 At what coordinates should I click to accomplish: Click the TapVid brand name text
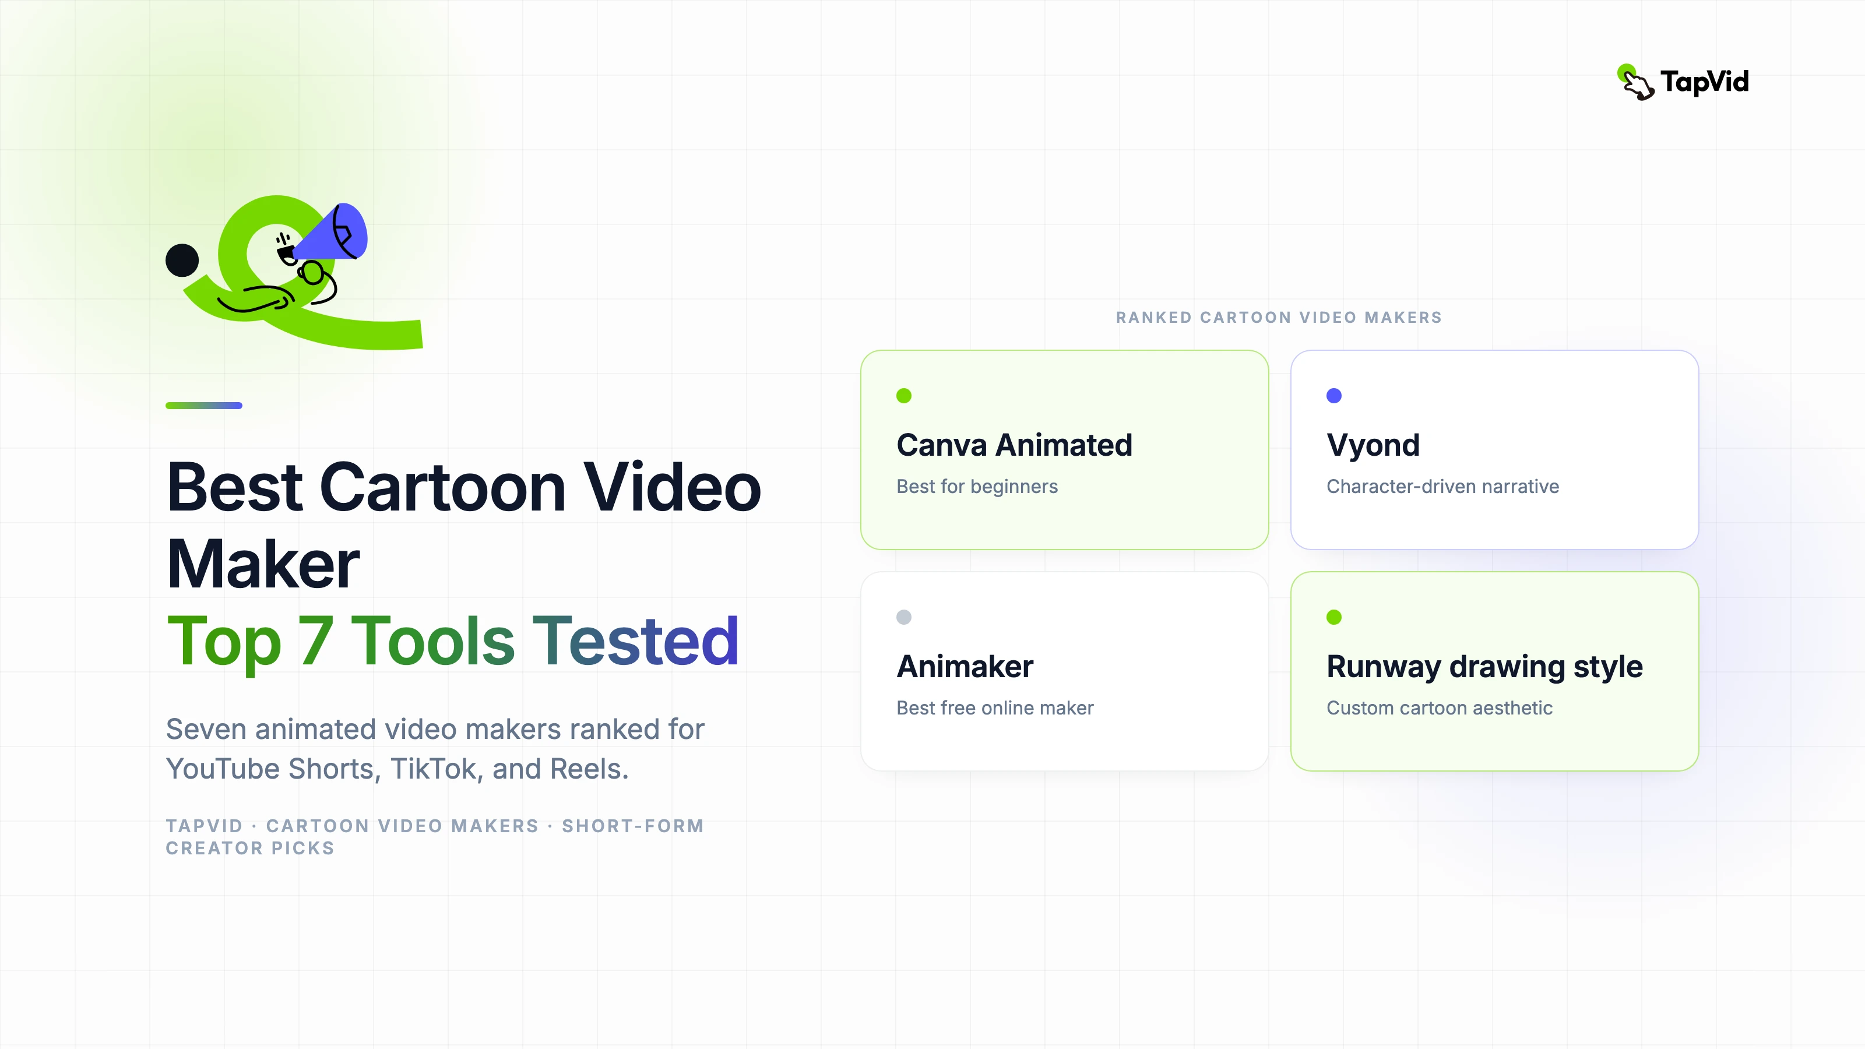pyautogui.click(x=1704, y=82)
